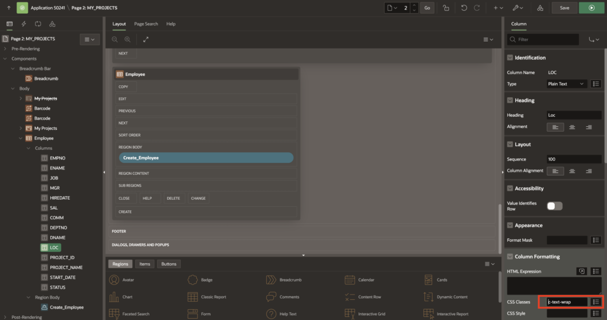
Task: Open the Items gallery tab
Action: [144, 264]
